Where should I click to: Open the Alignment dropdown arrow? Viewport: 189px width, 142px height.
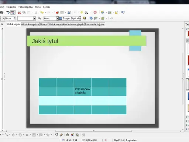pyautogui.click(x=99, y=18)
